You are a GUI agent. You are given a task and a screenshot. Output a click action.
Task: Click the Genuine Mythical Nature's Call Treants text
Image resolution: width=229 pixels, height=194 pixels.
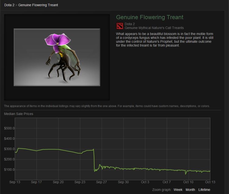154,28
